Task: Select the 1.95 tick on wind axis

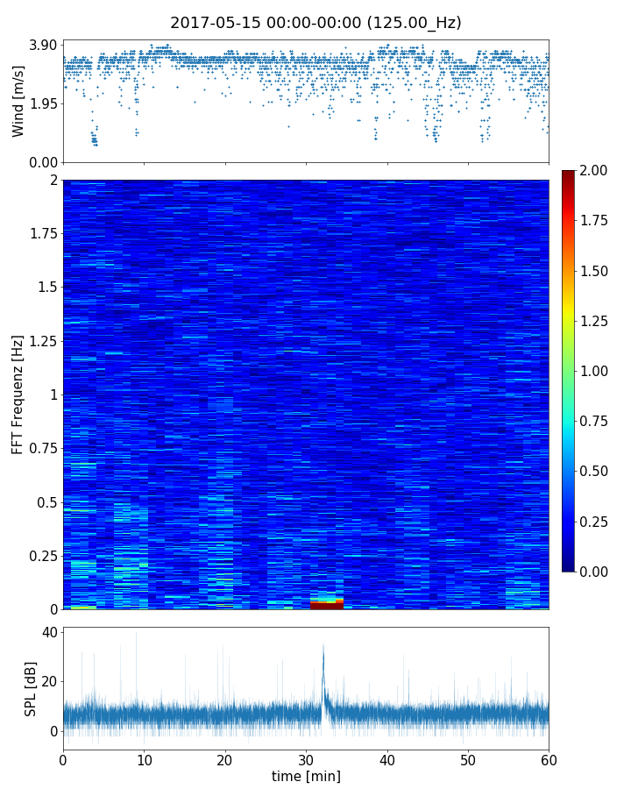Action: coord(42,103)
